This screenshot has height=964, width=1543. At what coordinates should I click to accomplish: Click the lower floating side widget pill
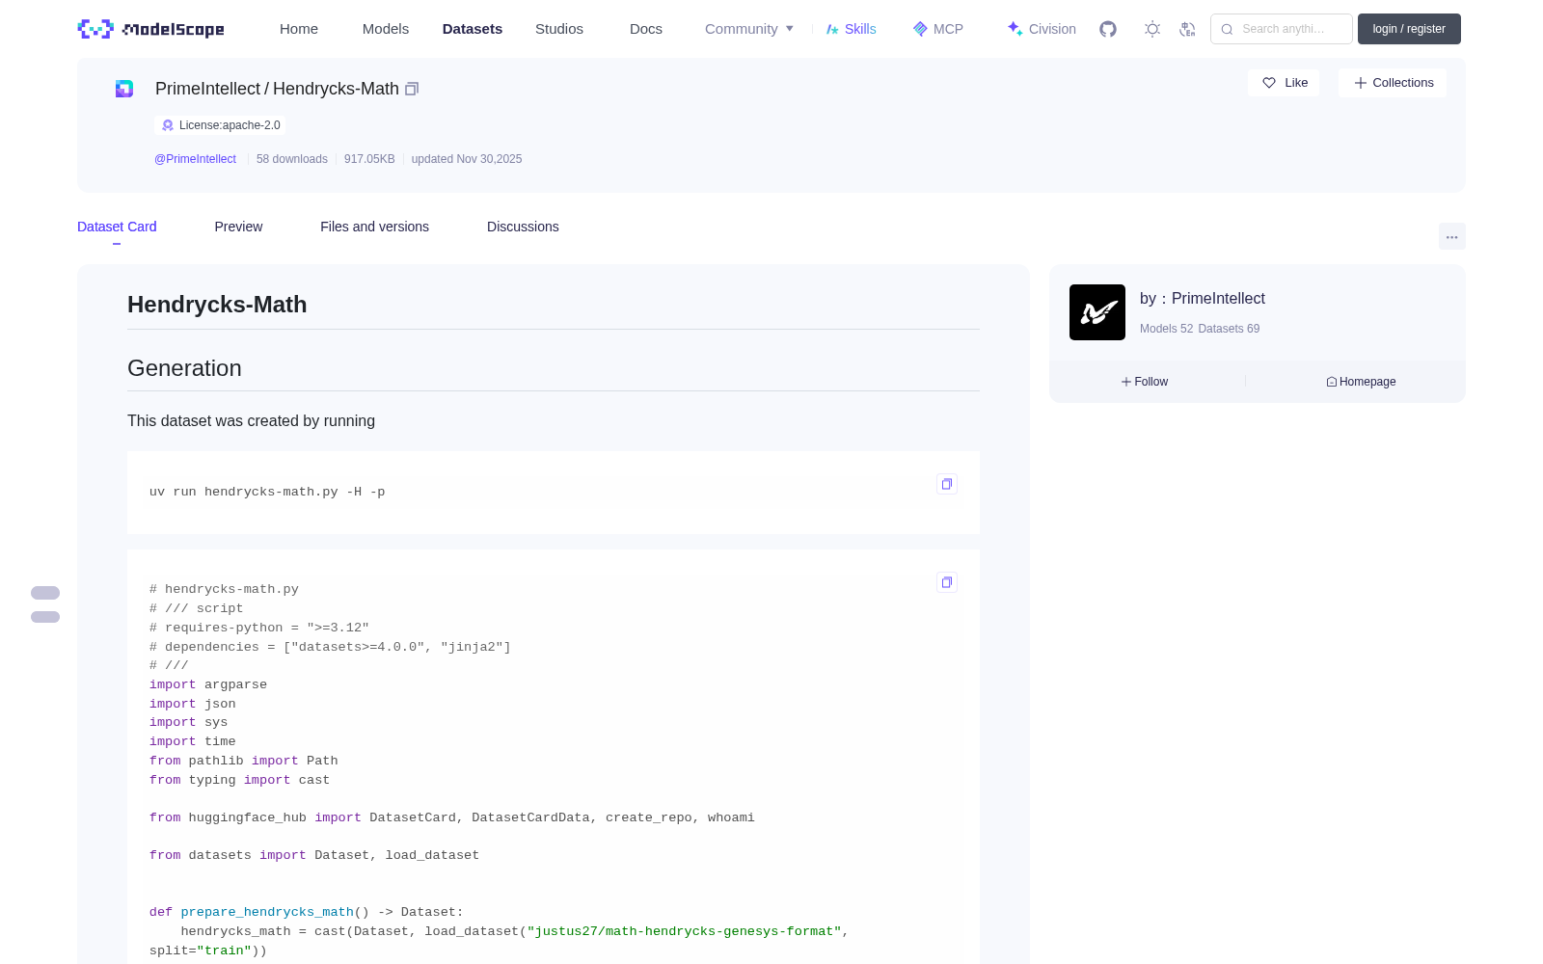tap(45, 617)
